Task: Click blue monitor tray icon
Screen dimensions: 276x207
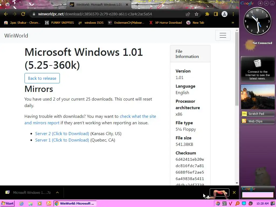Action: (244, 203)
